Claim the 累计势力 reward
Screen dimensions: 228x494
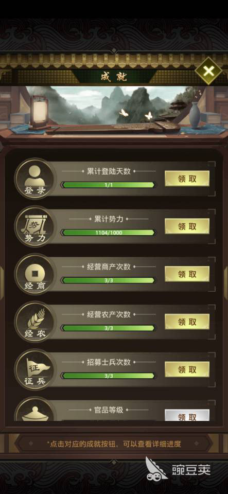[187, 226]
